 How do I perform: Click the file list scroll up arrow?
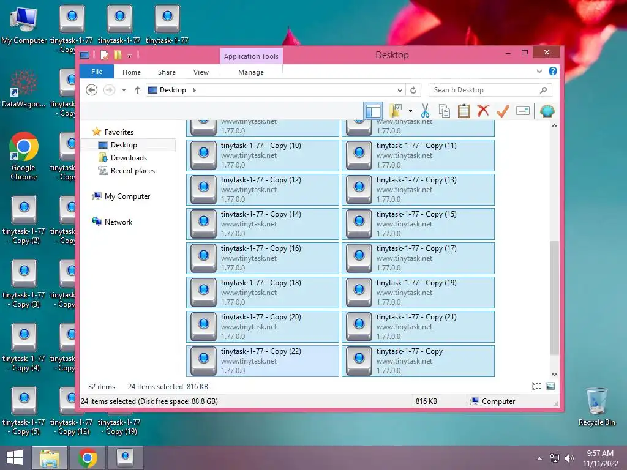pyautogui.click(x=554, y=125)
